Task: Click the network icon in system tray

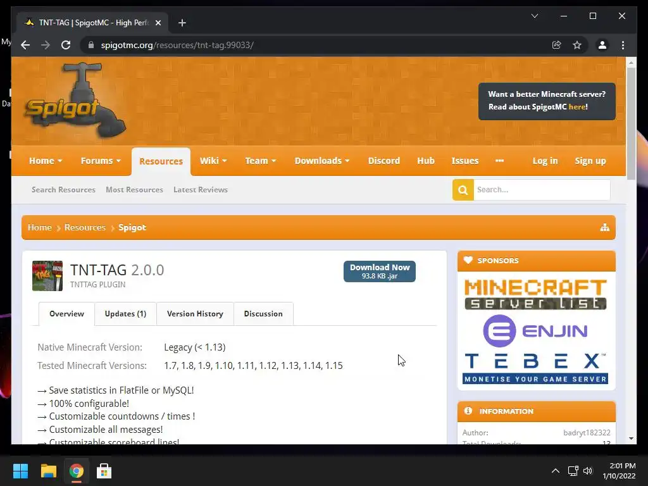Action: [573, 471]
